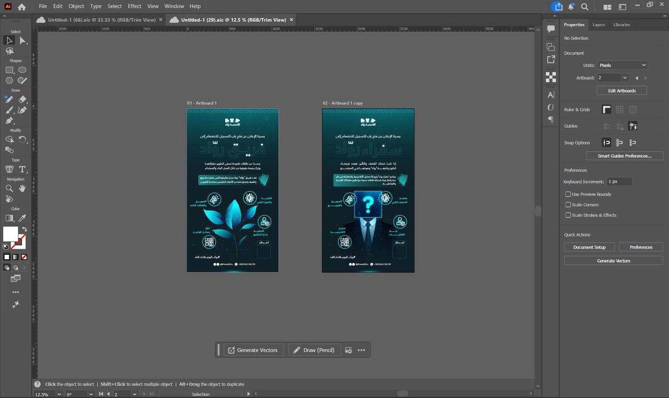Toggle Show Transparency Grid button
The image size is (669, 398).
[633, 110]
